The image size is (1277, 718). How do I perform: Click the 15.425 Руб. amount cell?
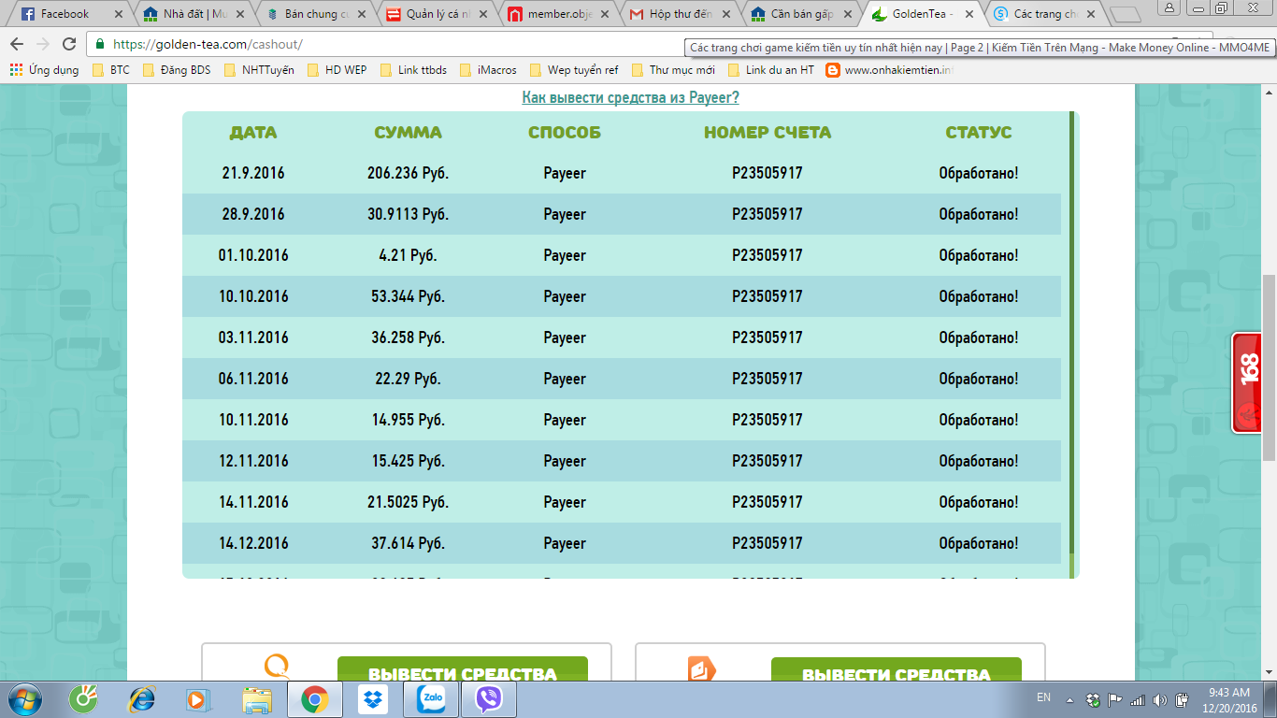[408, 461]
